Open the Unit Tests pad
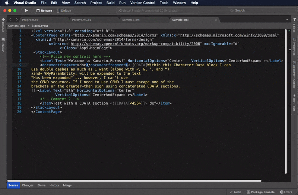 pyautogui.click(x=294, y=103)
